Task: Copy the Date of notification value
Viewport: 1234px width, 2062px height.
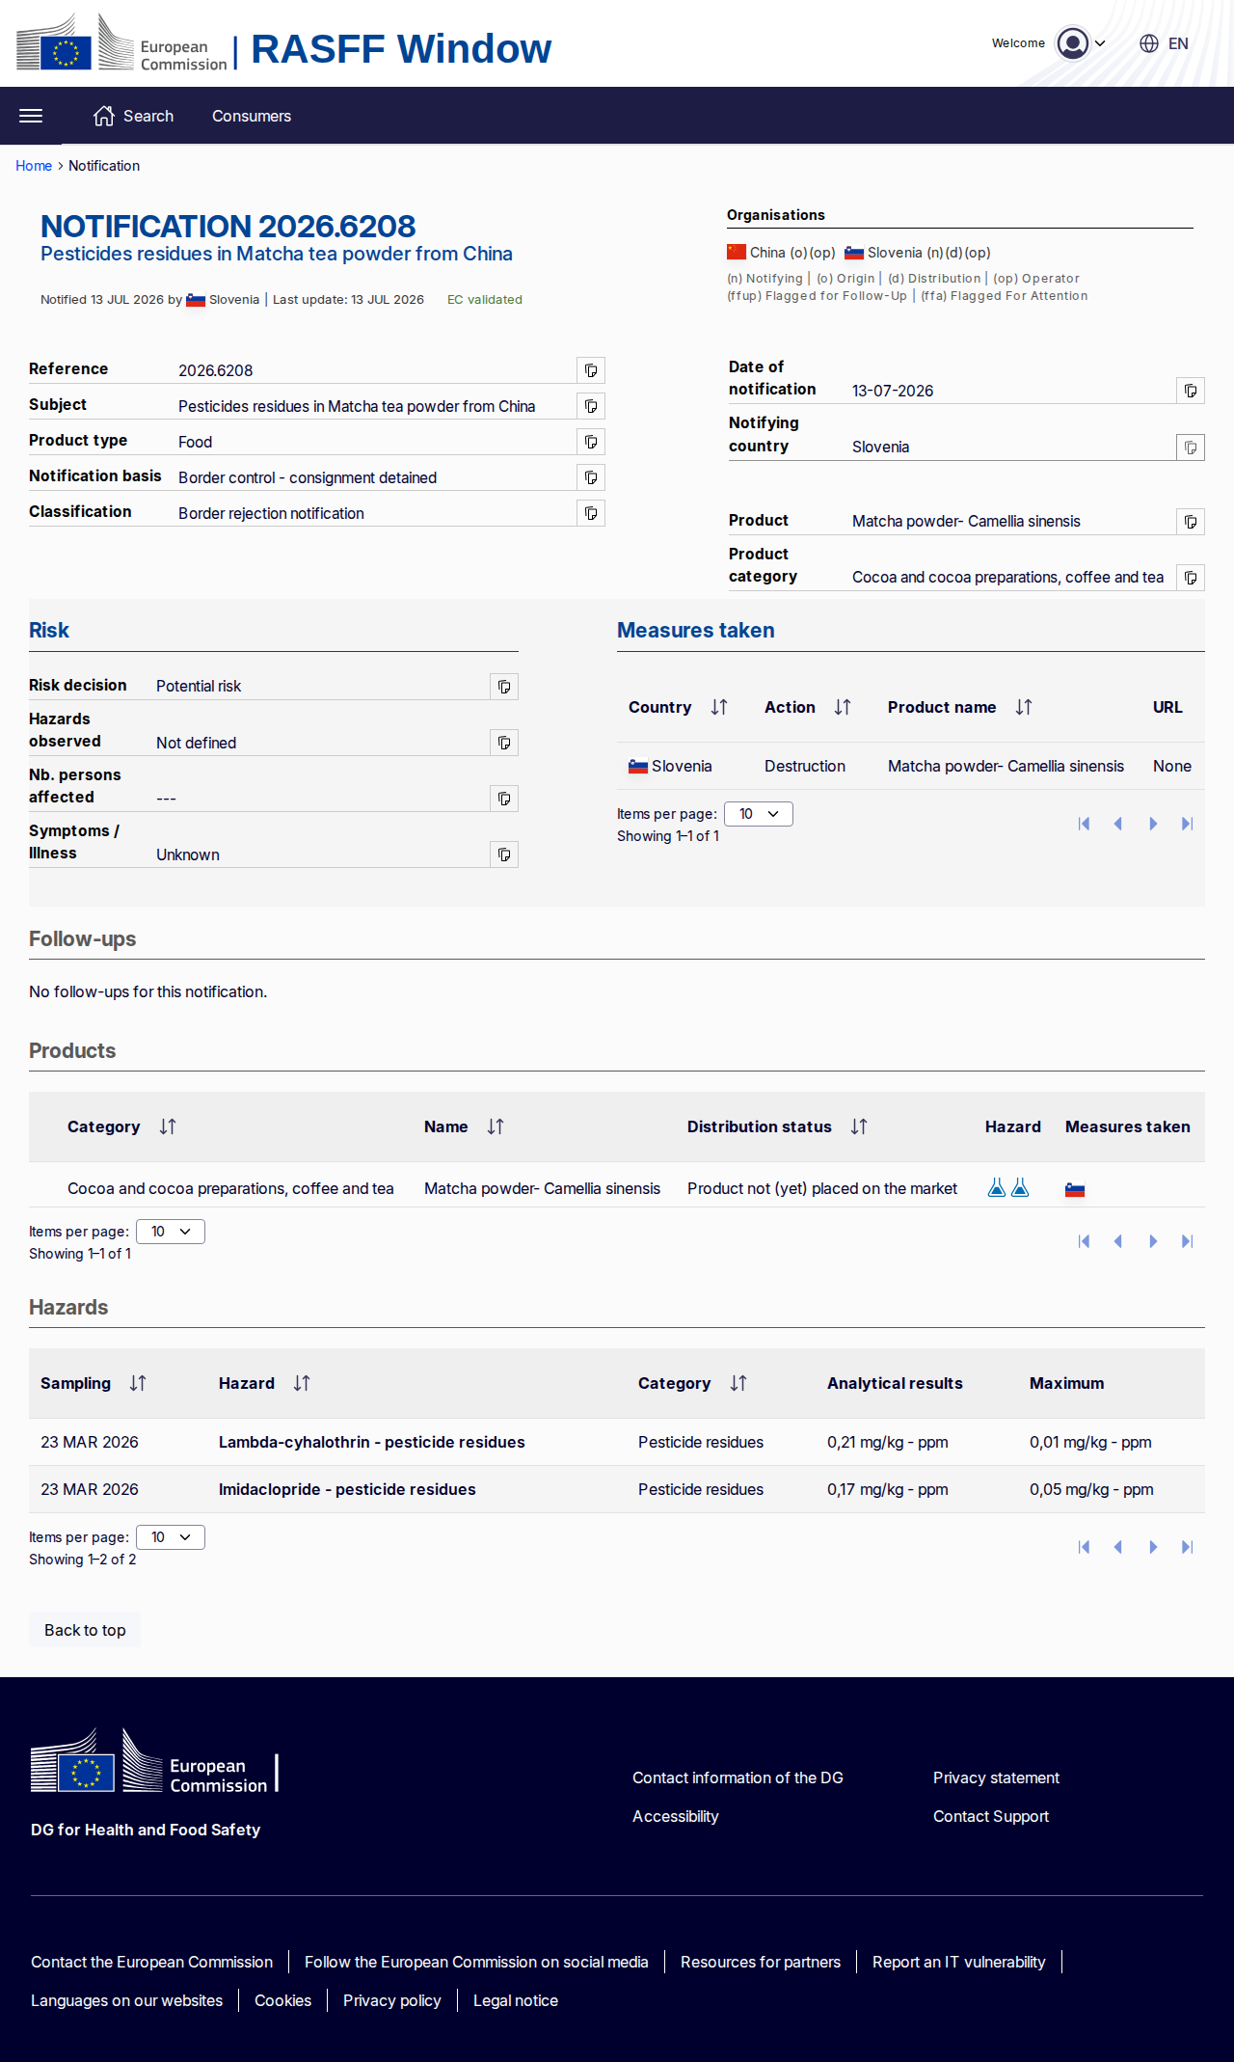Action: point(1191,391)
